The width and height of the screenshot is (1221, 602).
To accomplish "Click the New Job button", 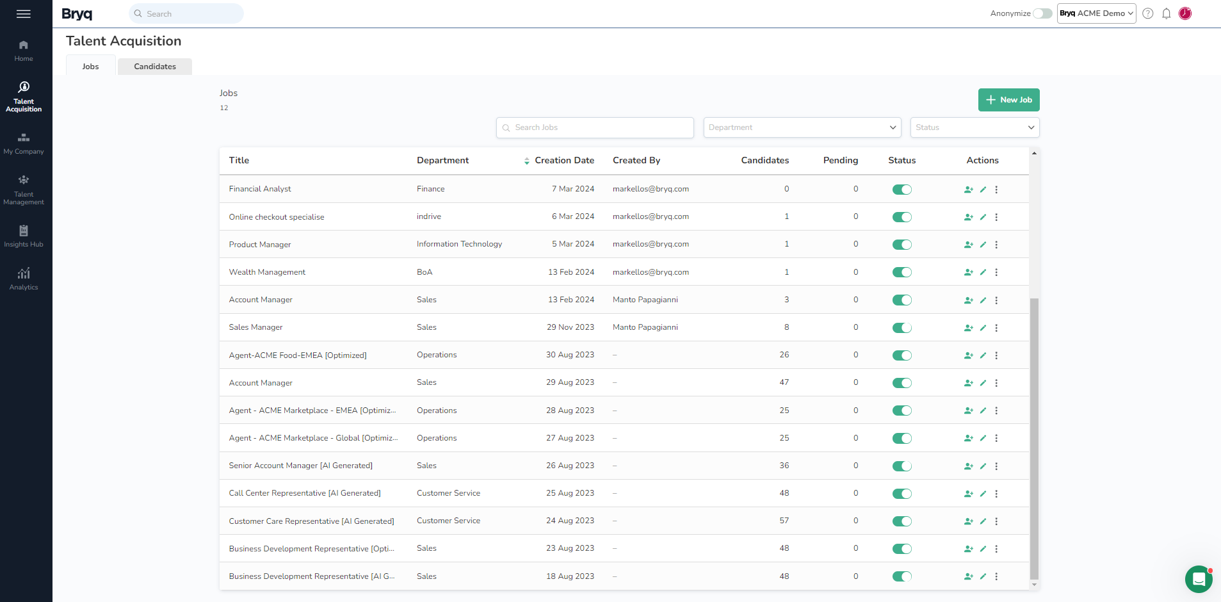I will tap(1008, 100).
